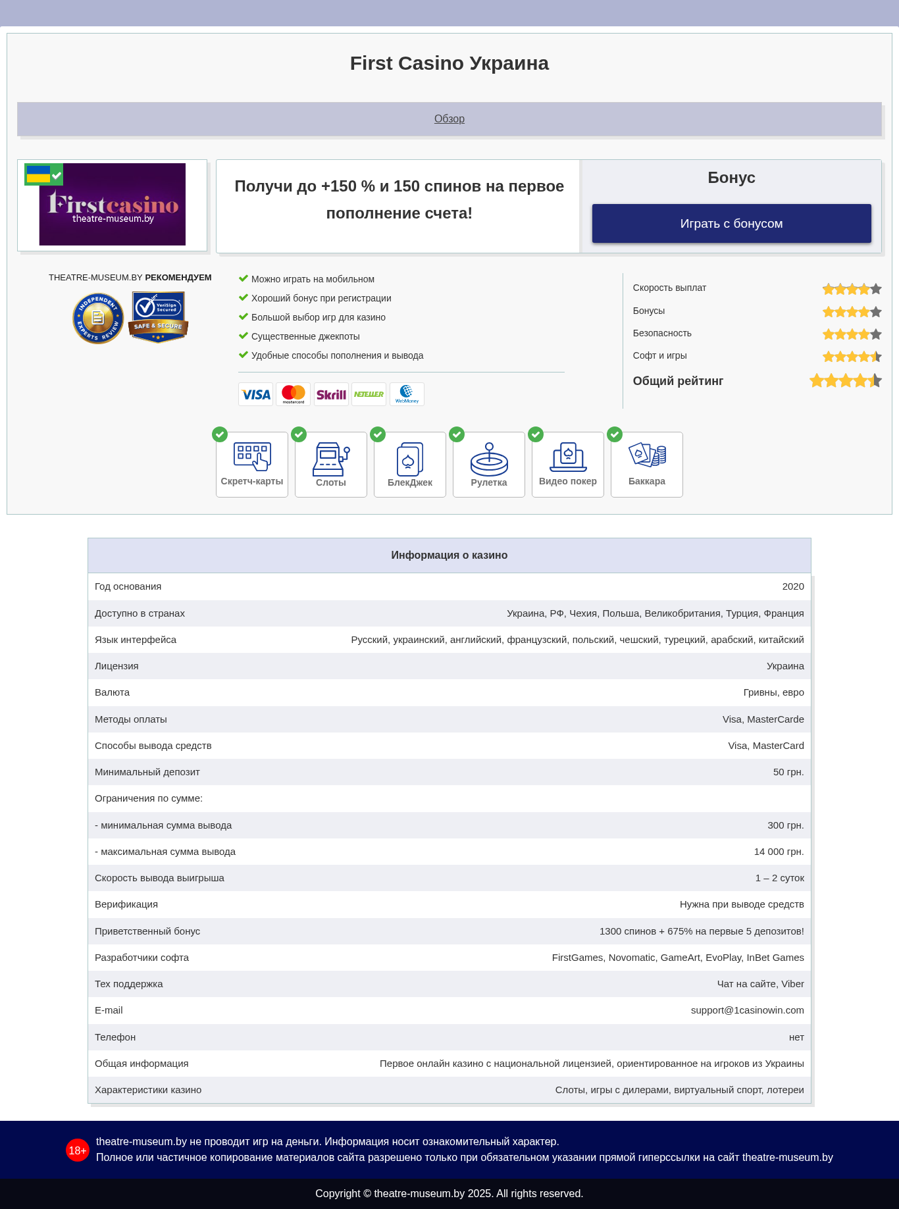The image size is (899, 1209).
Task: Click the Характеристики казино row value
Action: tap(680, 1090)
